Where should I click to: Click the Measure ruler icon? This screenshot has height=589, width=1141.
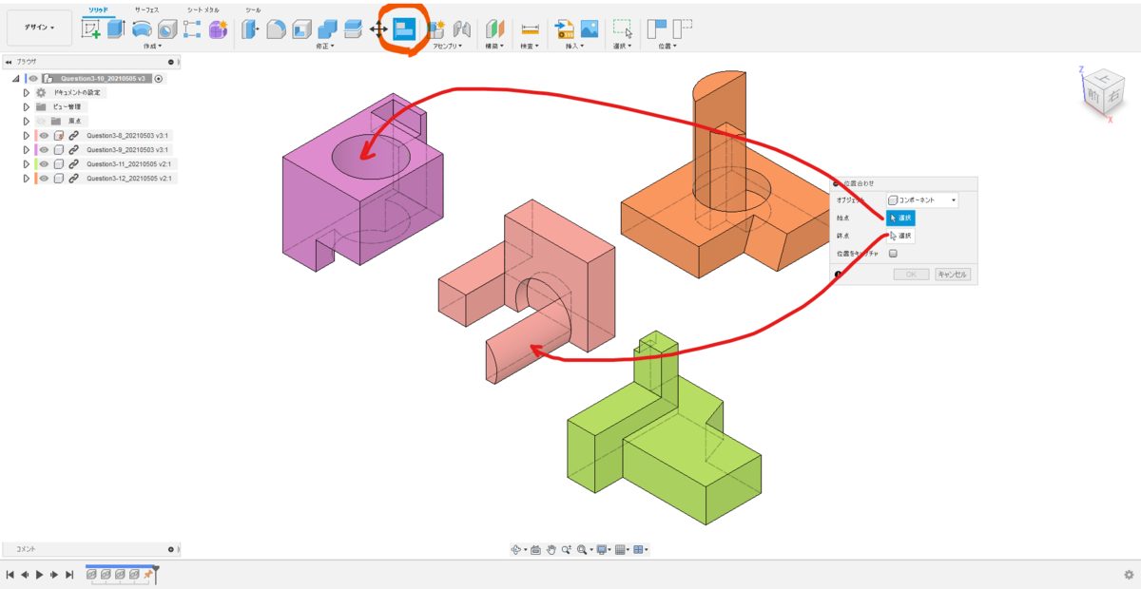(x=530, y=29)
